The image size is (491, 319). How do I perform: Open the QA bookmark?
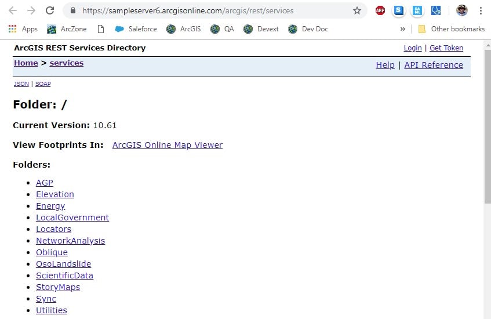pyautogui.click(x=222, y=29)
